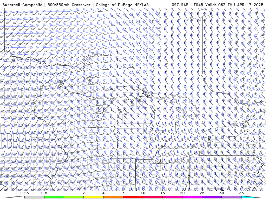Click the colorbar value label 7

[x=123, y=193]
